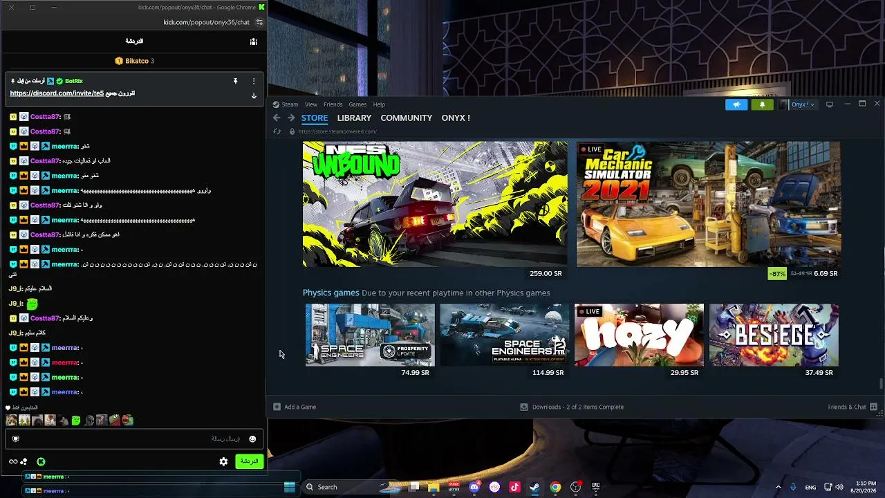Image resolution: width=885 pixels, height=498 pixels.
Task: Open Space Engineers 2 game tile
Action: pyautogui.click(x=505, y=335)
